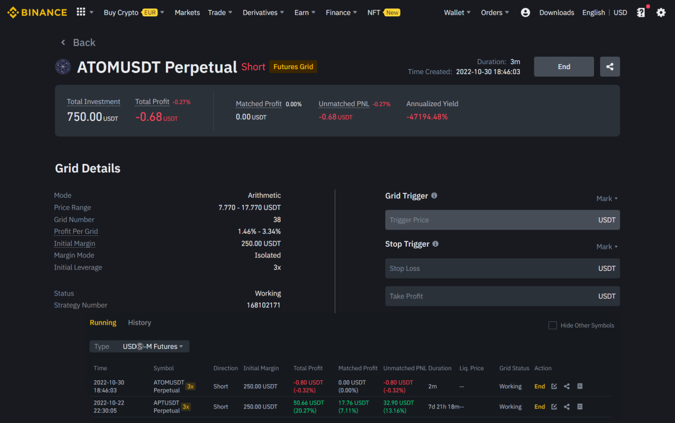Open the Type USDⓈ-M Futures dropdown
The image size is (675, 423).
tap(139, 347)
